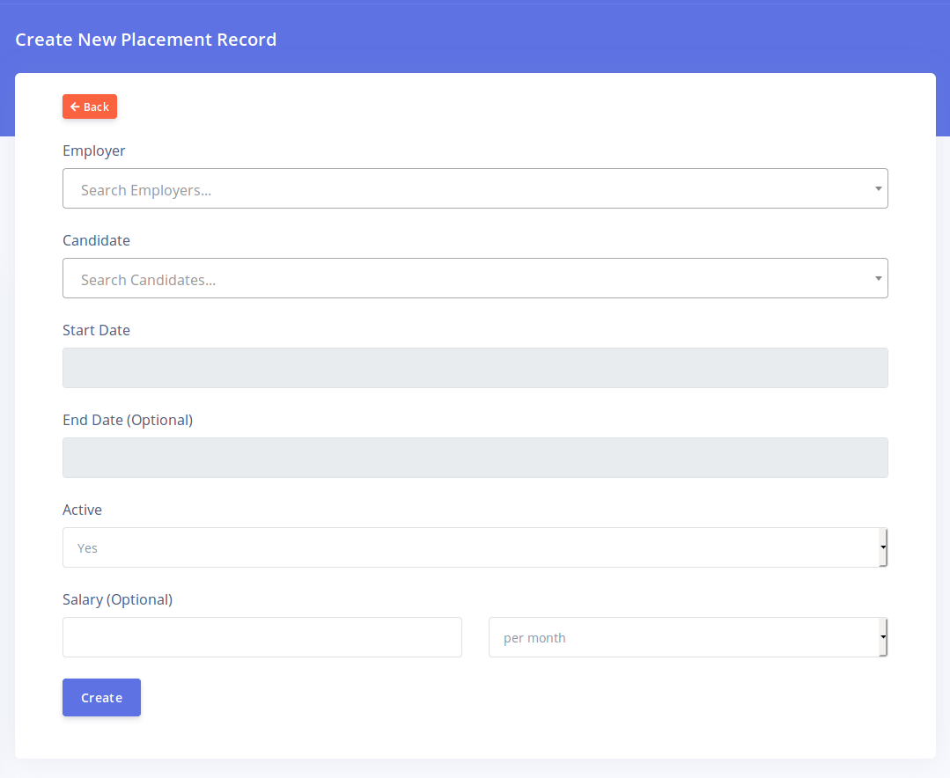Click the Employer field label
This screenshot has width=950, height=778.
[x=94, y=150]
